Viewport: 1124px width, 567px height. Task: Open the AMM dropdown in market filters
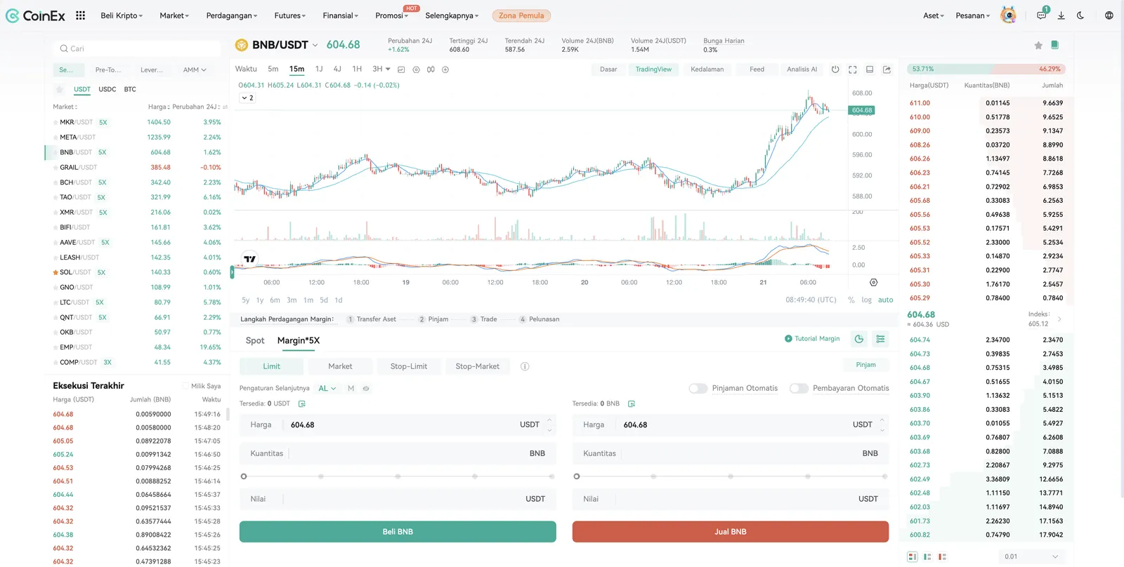click(x=195, y=69)
